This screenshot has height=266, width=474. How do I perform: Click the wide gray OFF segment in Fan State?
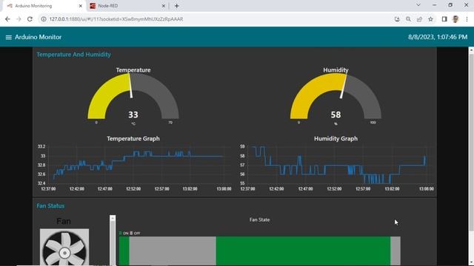(173, 251)
